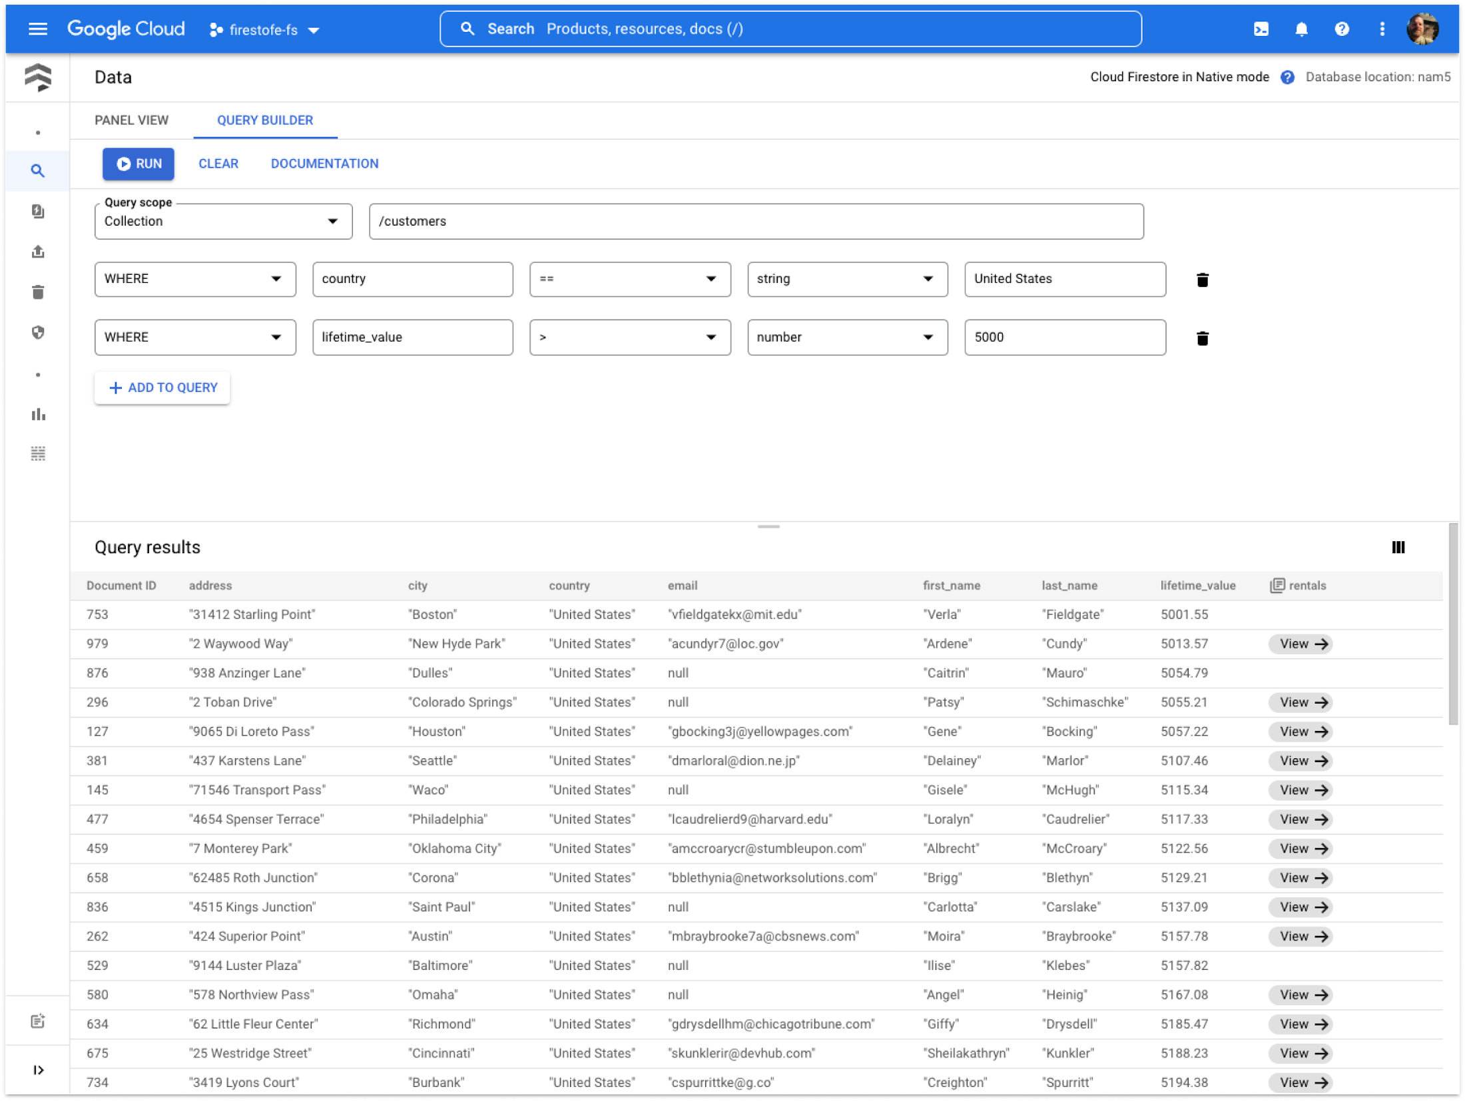The height and width of the screenshot is (1101, 1465).
Task: Switch to Query Builder tab
Action: [x=265, y=120]
